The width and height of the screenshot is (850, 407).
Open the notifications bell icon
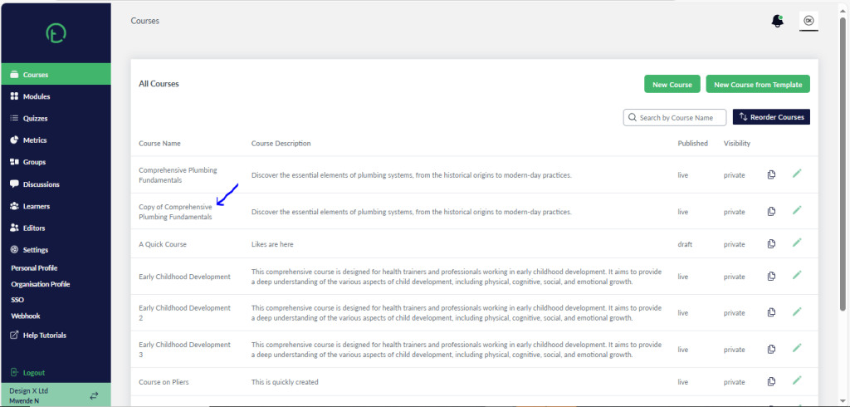(x=777, y=22)
